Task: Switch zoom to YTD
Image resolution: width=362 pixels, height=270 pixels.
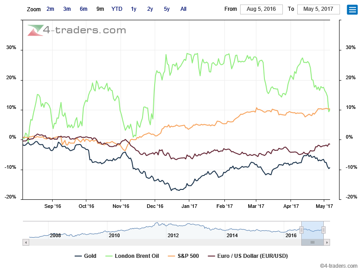Action: (117, 9)
